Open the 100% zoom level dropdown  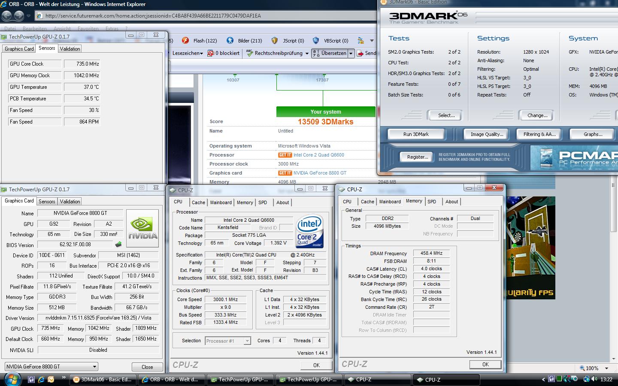pos(606,368)
